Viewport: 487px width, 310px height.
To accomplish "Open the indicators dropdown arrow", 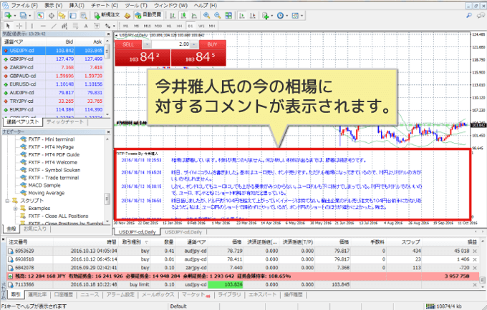I will pos(271,16).
